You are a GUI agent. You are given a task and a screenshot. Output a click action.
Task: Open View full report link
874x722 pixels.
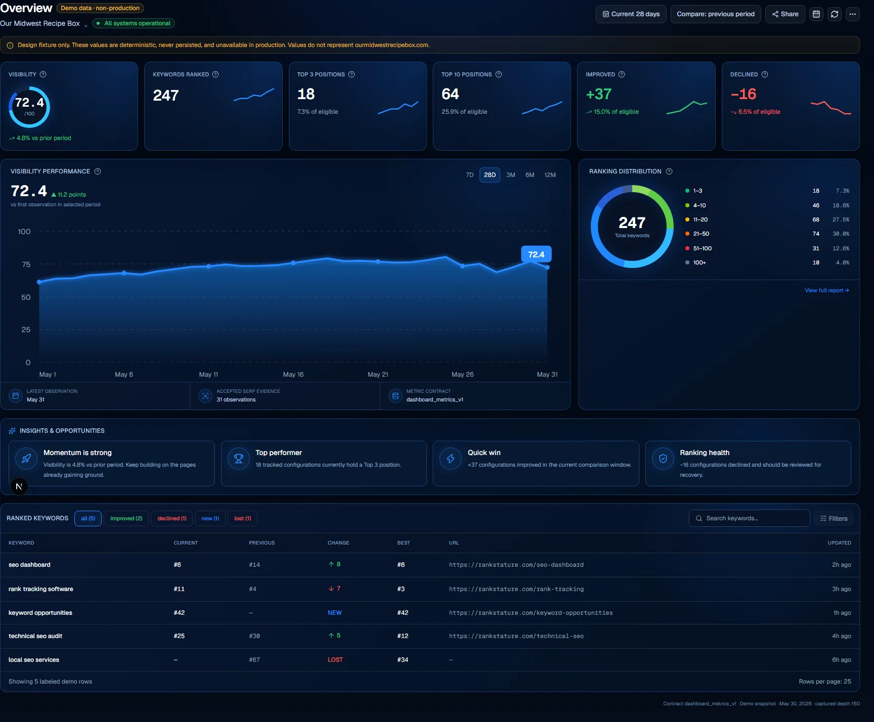point(827,290)
